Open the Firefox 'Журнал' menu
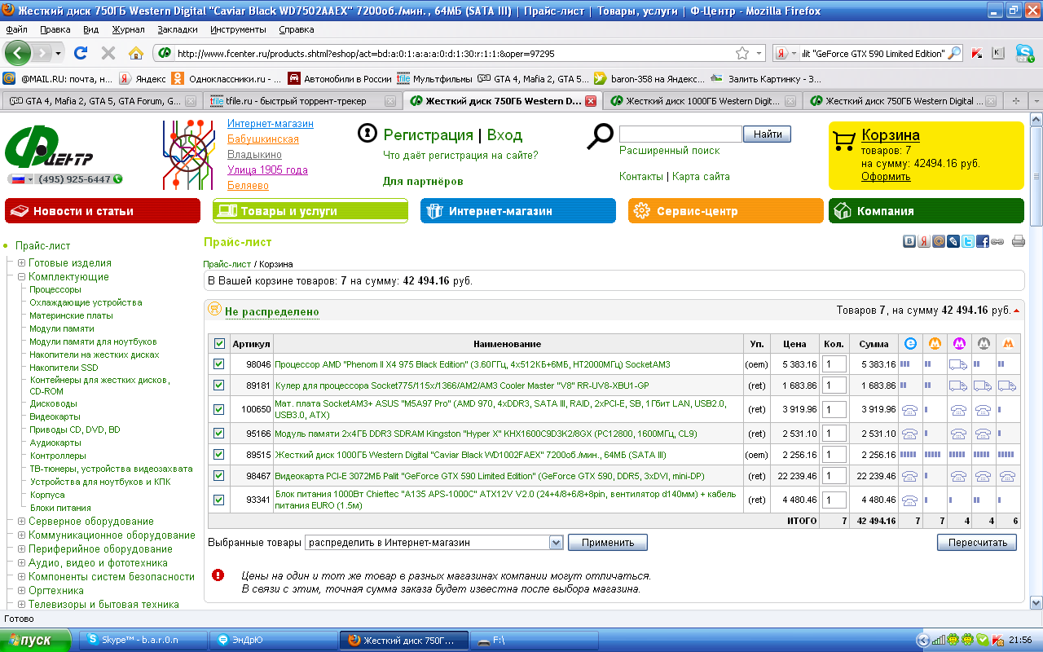 [x=128, y=29]
